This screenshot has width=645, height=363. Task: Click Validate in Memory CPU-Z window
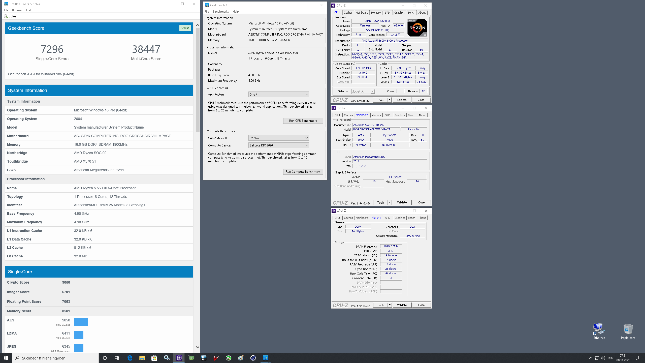click(x=402, y=305)
